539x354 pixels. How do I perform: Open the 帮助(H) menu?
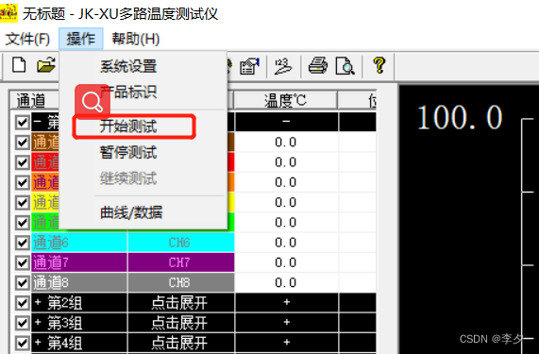[x=136, y=39]
